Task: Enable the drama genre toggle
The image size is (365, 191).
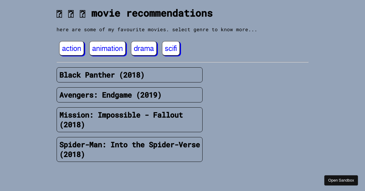Action: tap(144, 48)
